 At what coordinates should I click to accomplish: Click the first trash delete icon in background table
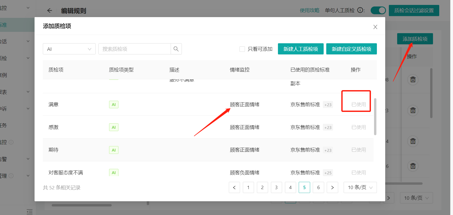[413, 80]
